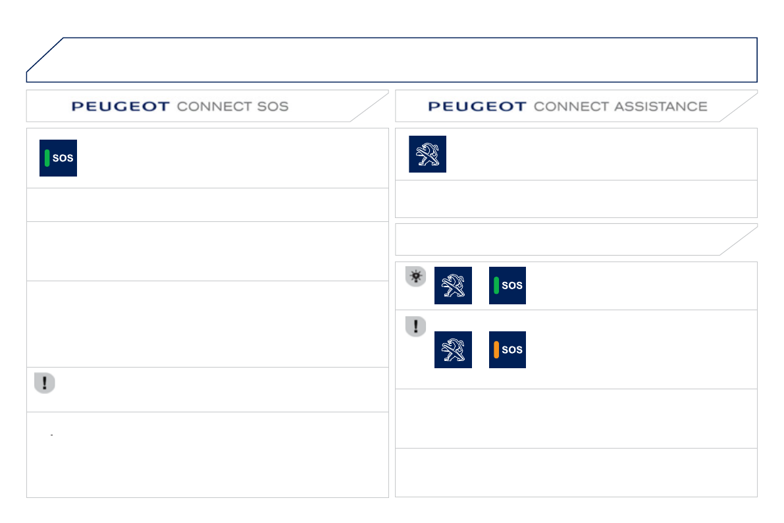Click the light bulb tip icon
The width and height of the screenshot is (784, 523).
tap(415, 277)
